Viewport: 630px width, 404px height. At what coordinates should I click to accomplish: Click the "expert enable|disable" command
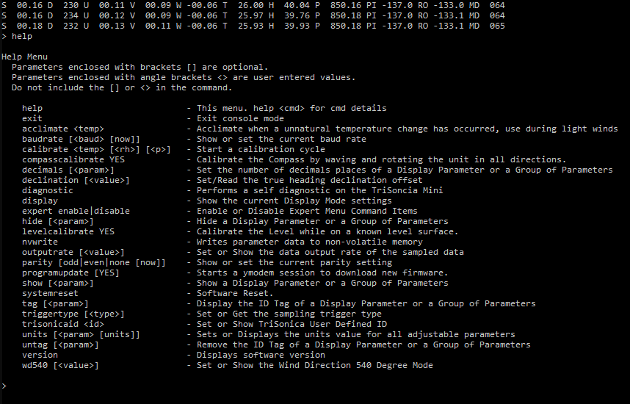click(x=76, y=211)
